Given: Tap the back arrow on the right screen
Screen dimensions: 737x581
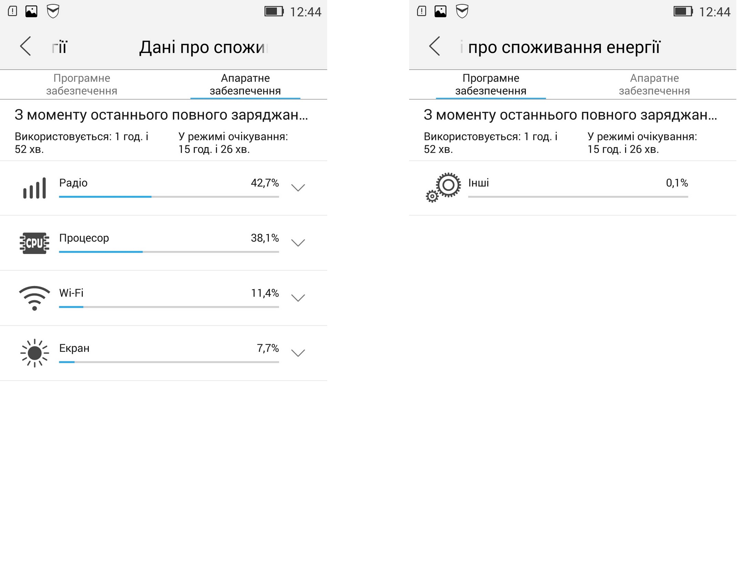Looking at the screenshot, I should pos(435,46).
